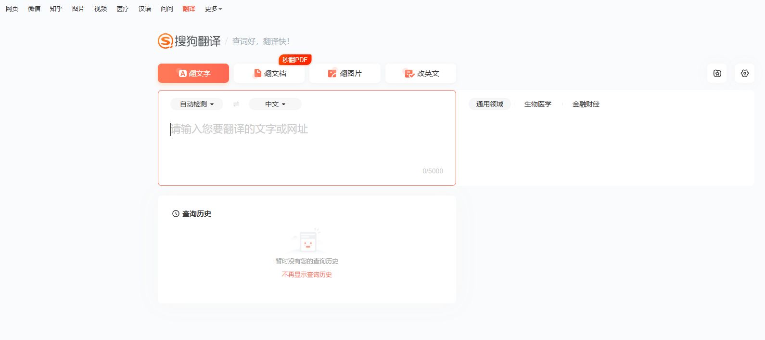765x340 pixels.
Task: Go to 知乎 in top navigation
Action: (56, 9)
